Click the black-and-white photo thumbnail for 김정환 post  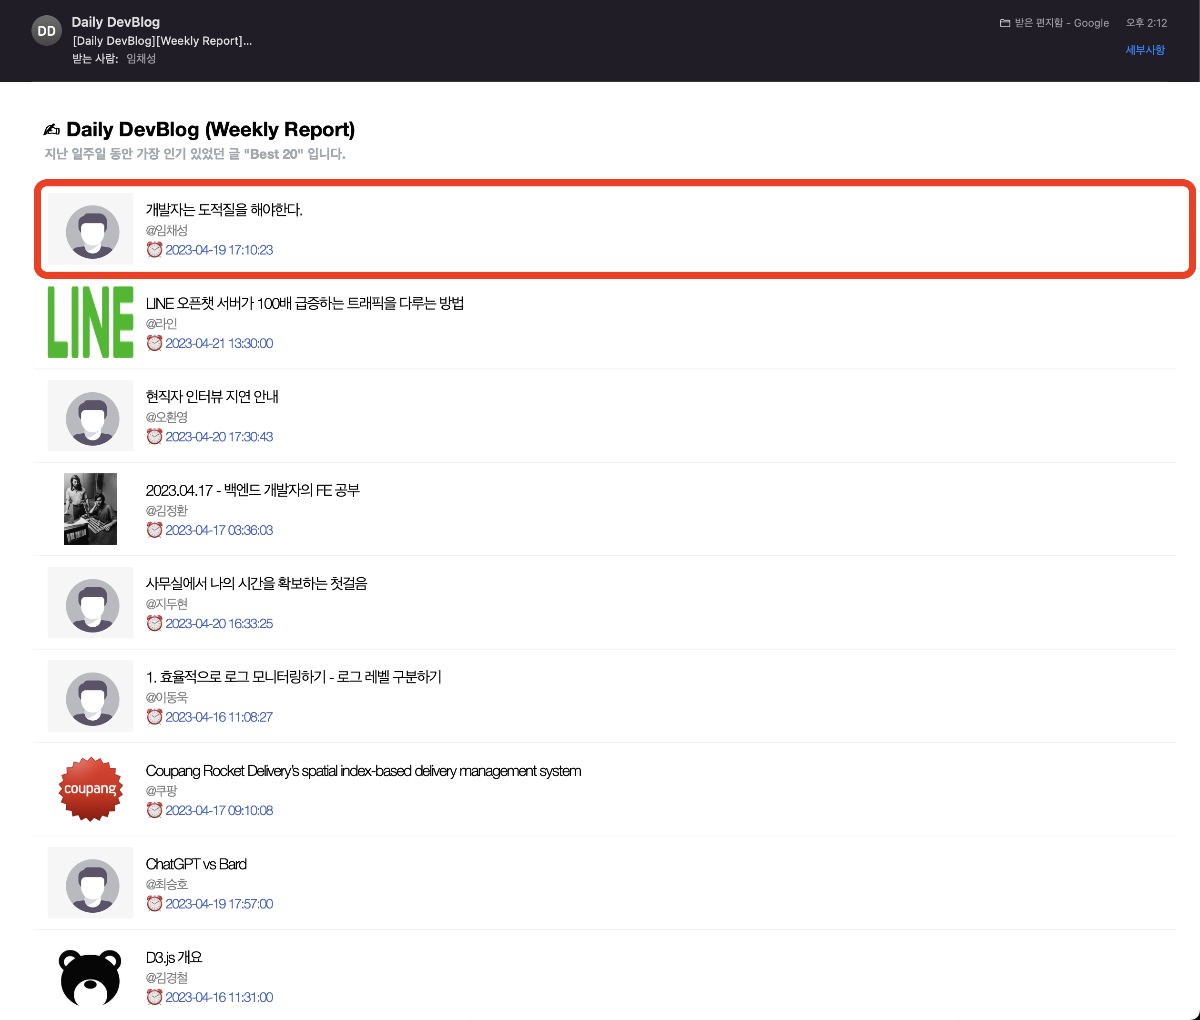[90, 509]
